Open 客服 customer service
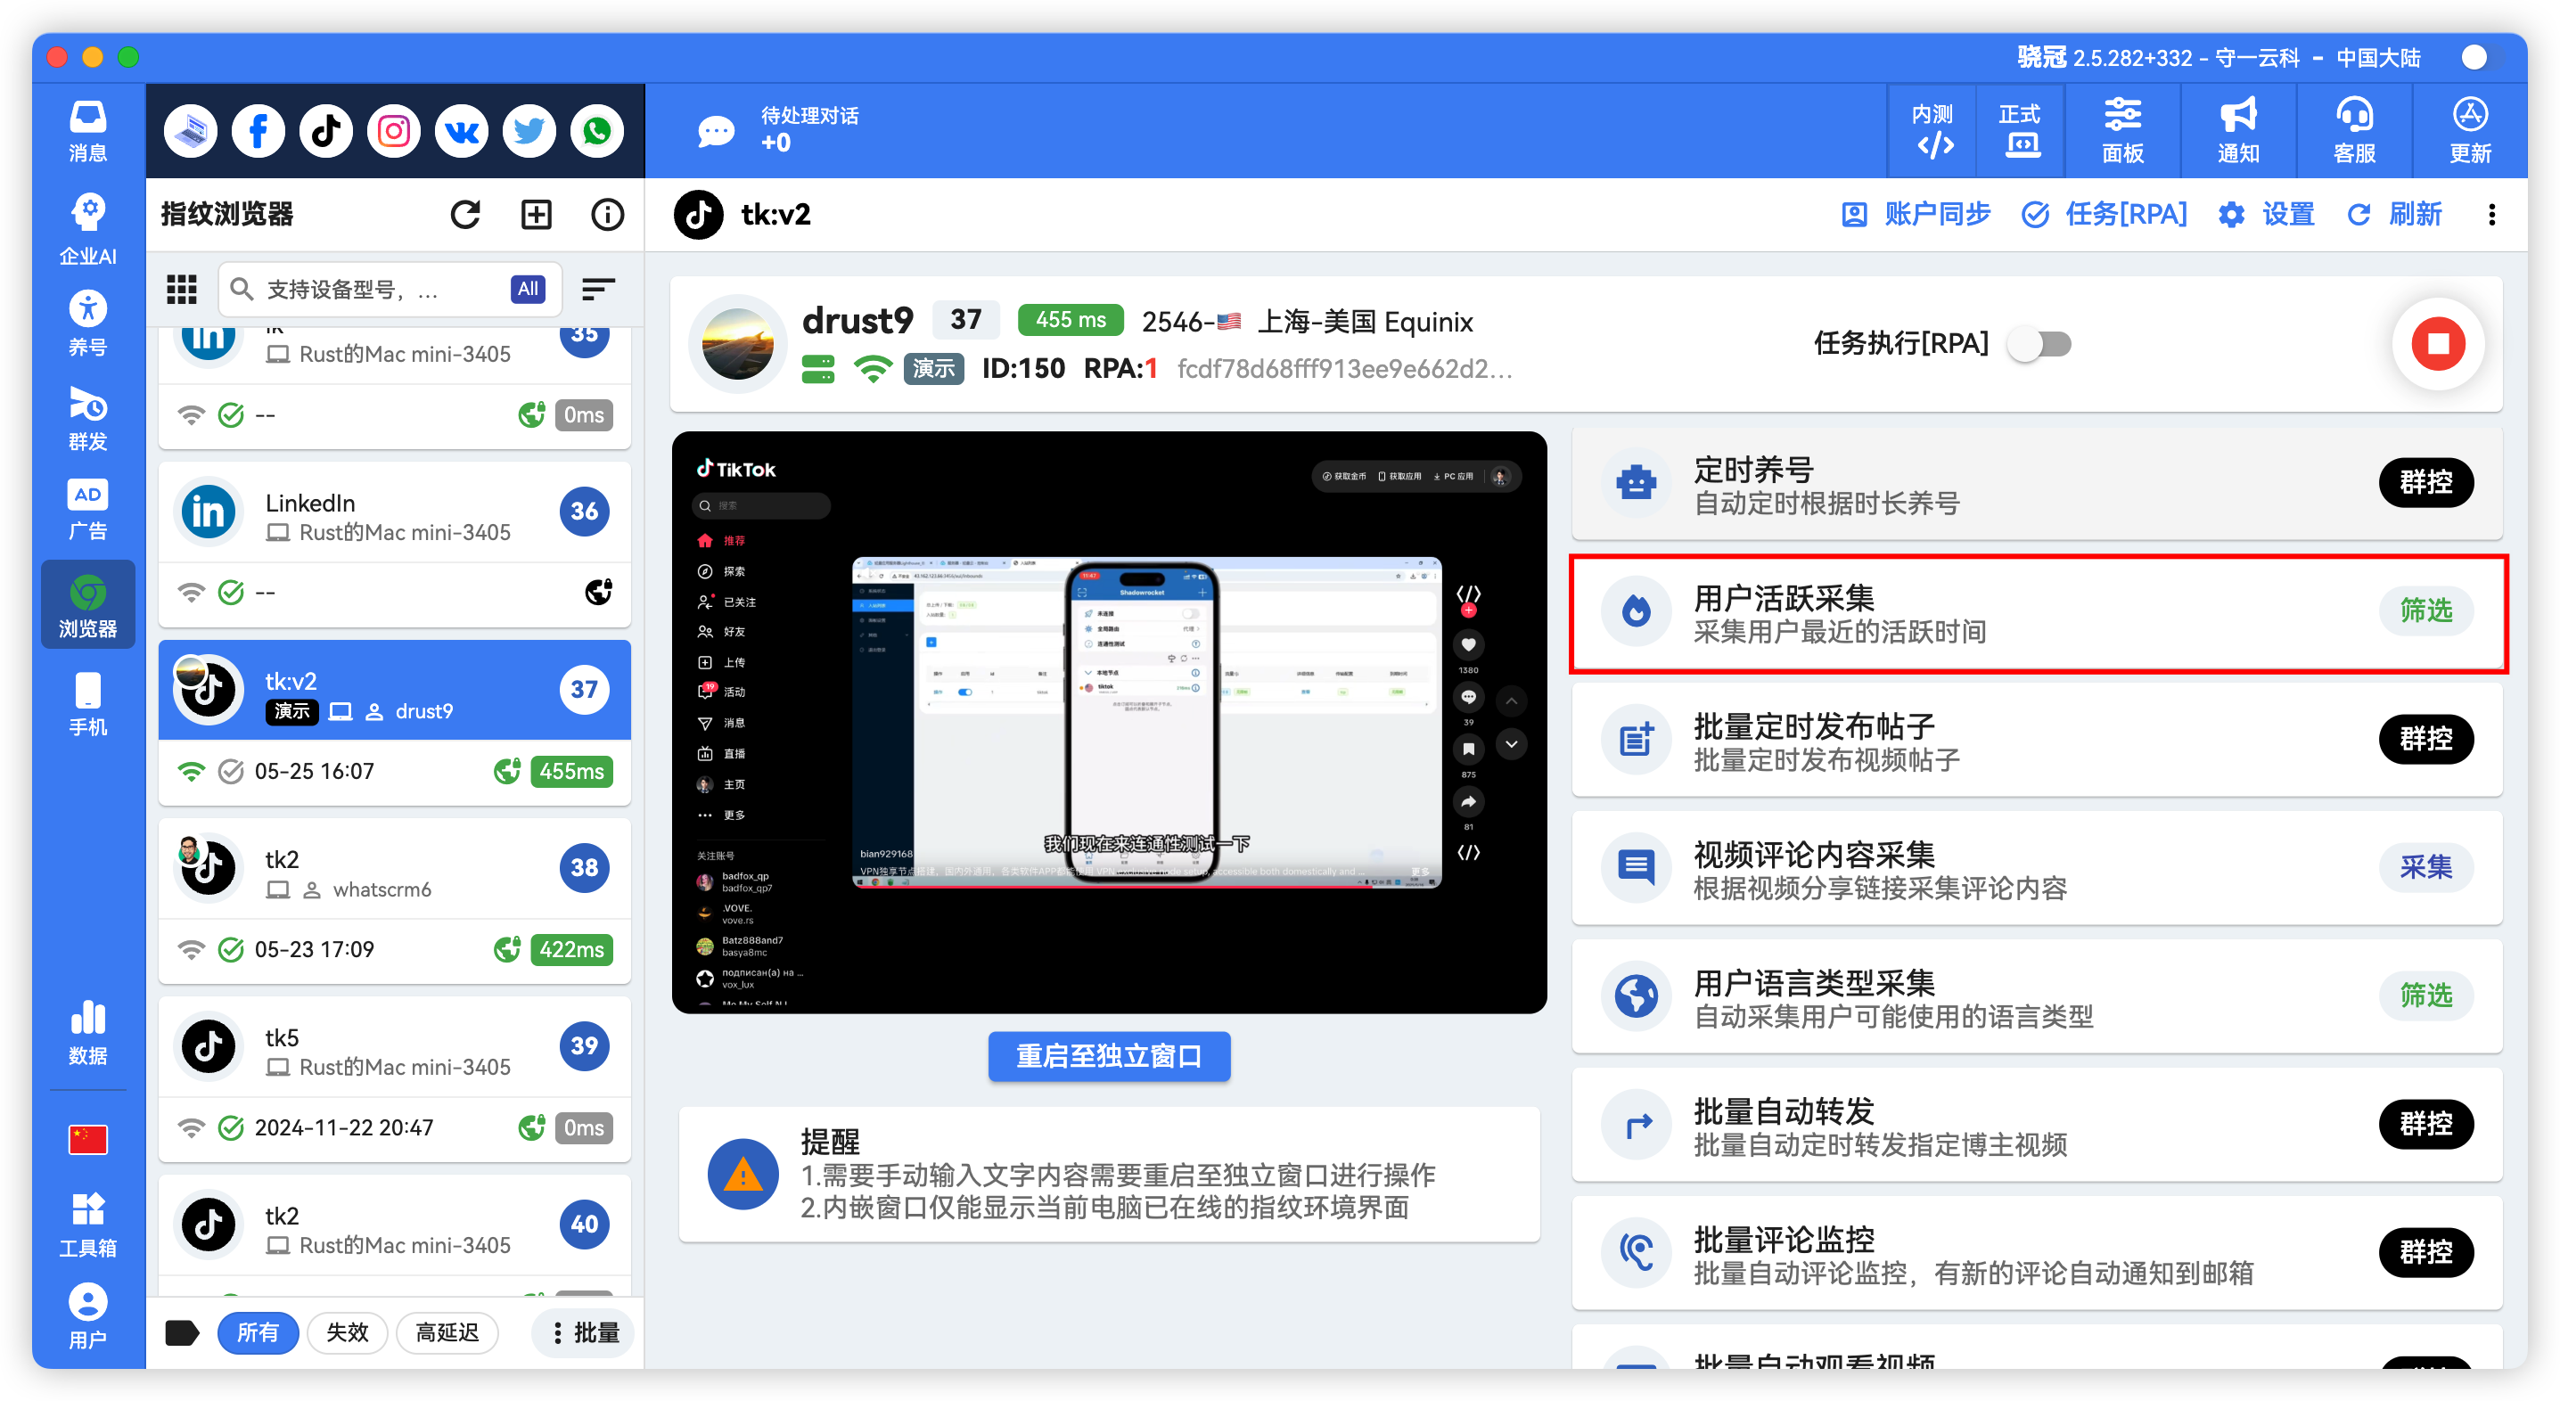Viewport: 2560px width, 1401px height. click(x=2353, y=130)
